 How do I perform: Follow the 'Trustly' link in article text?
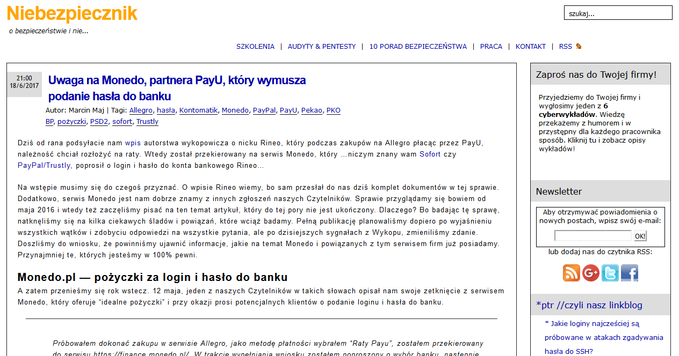click(58, 166)
